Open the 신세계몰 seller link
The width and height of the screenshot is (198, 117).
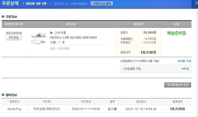point(60,33)
